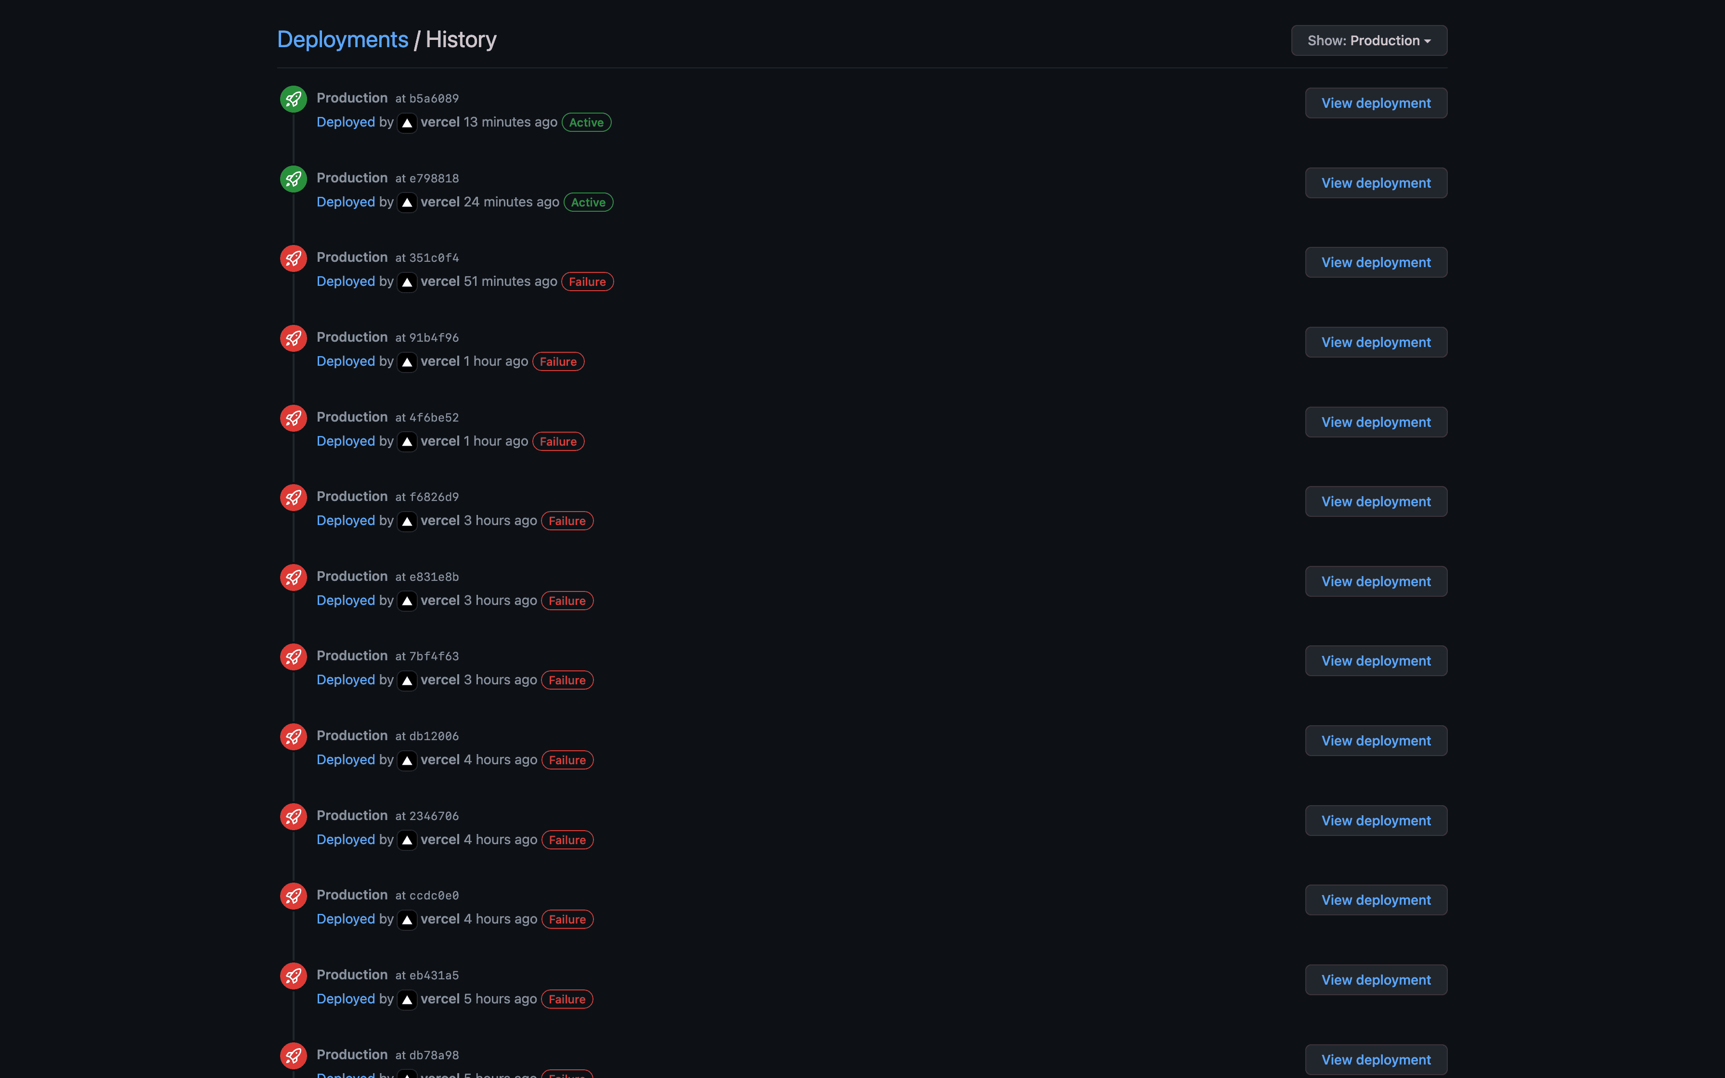Image resolution: width=1725 pixels, height=1078 pixels.
Task: Open commit hash e831e8b link
Action: [x=433, y=577]
